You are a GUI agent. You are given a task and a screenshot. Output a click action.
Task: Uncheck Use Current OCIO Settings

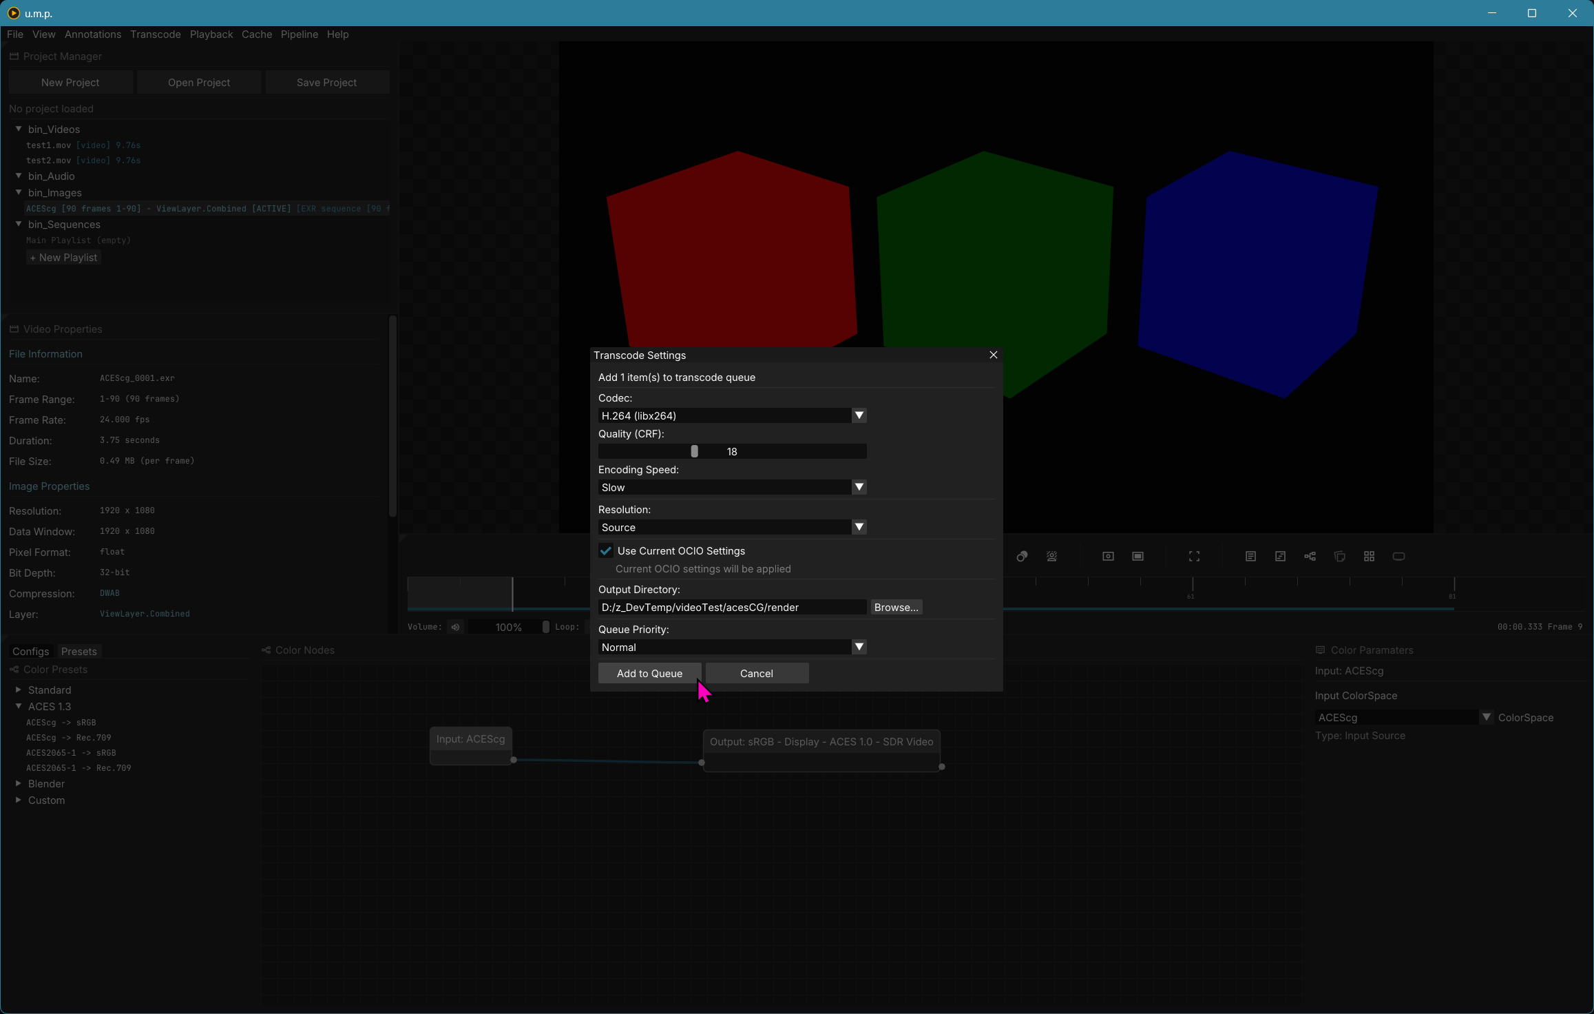606,551
